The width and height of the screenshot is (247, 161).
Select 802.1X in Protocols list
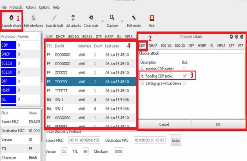9,72
